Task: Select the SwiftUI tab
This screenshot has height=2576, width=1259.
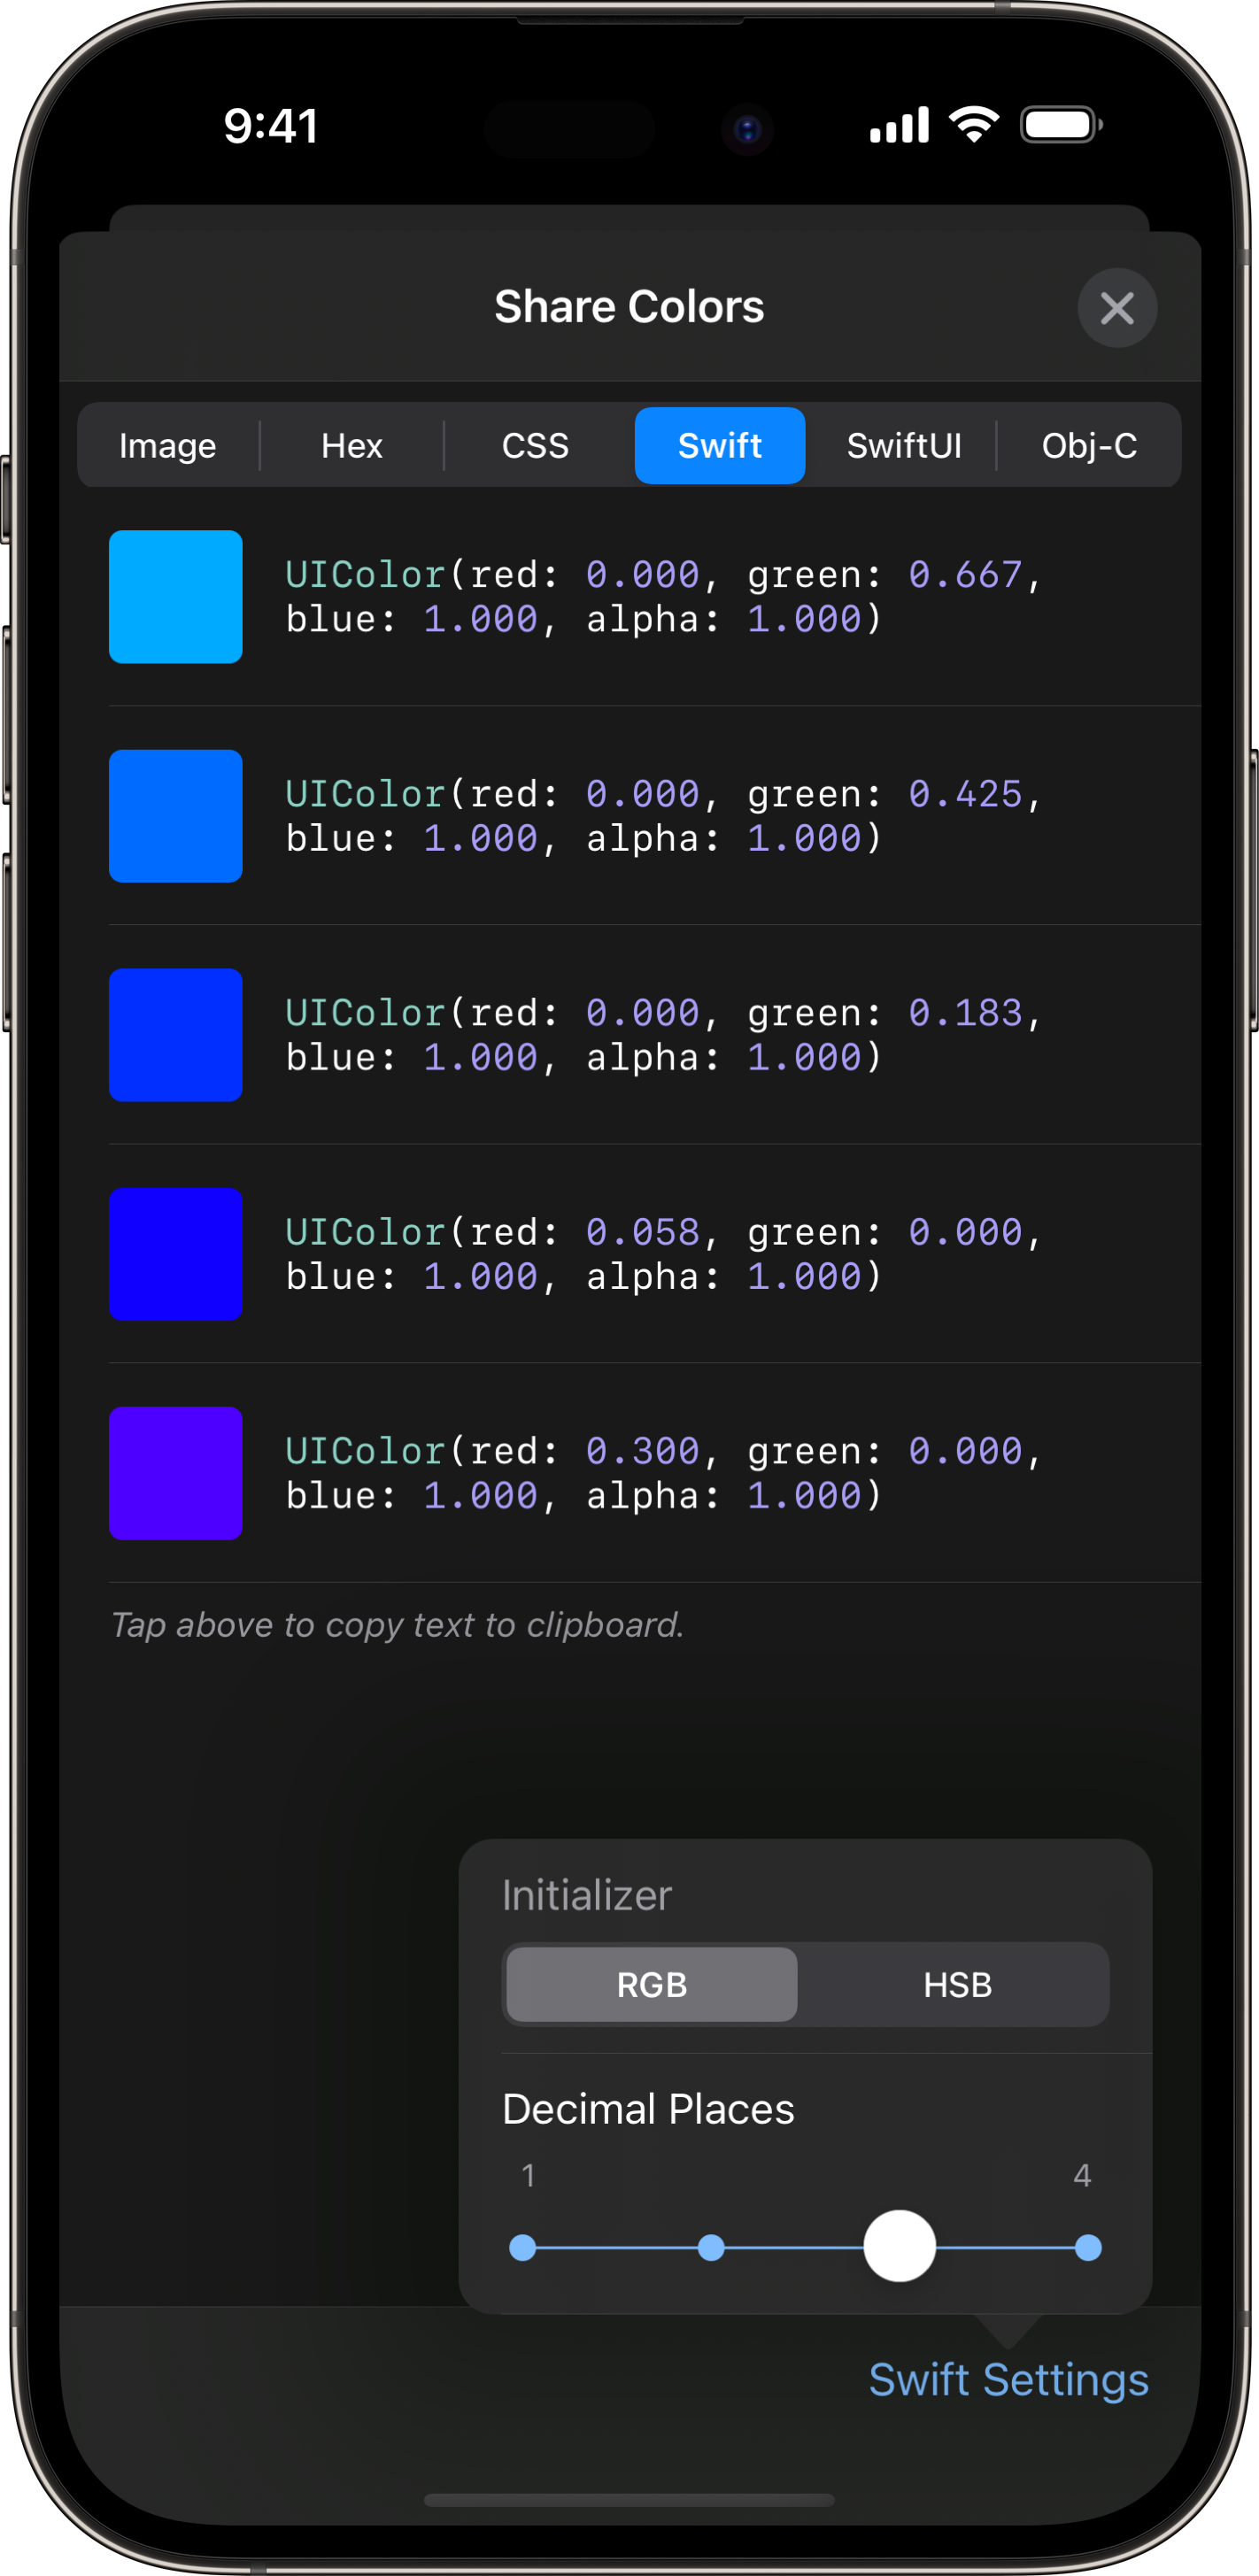Action: (x=903, y=446)
